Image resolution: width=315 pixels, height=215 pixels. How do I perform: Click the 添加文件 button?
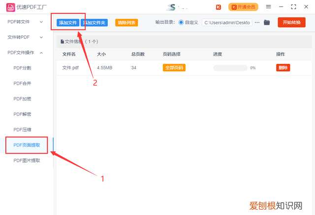(x=68, y=23)
